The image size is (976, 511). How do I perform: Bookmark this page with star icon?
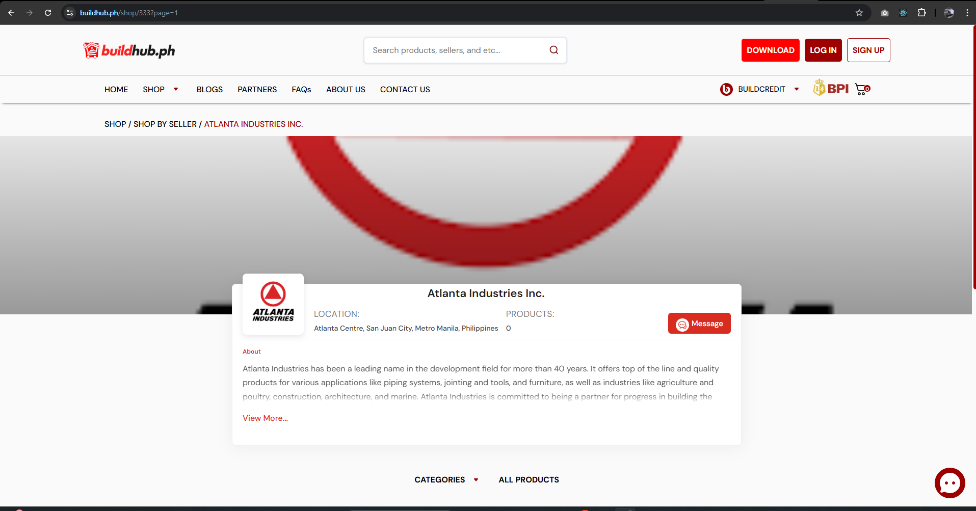pyautogui.click(x=859, y=13)
